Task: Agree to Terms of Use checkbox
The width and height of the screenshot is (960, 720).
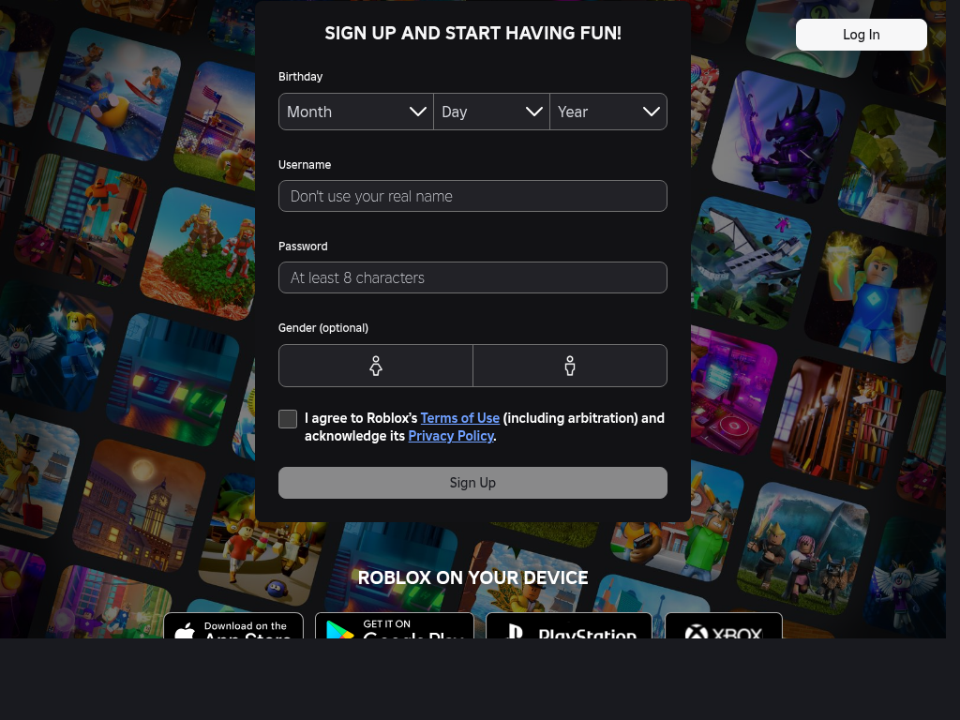Action: click(x=288, y=419)
